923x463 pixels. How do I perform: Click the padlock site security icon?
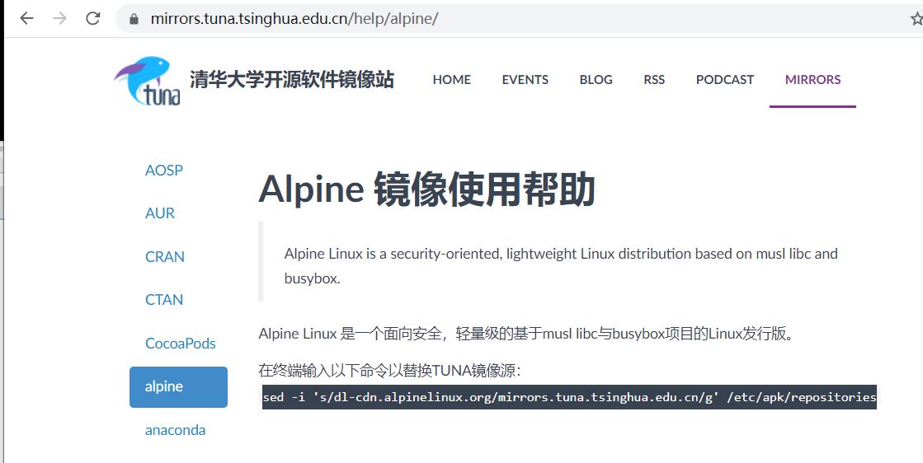pyautogui.click(x=133, y=20)
